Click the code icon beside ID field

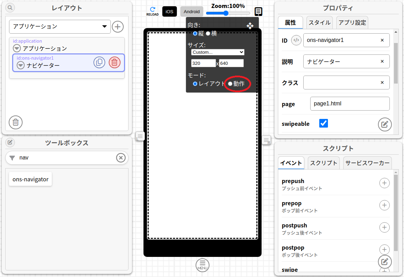point(296,40)
